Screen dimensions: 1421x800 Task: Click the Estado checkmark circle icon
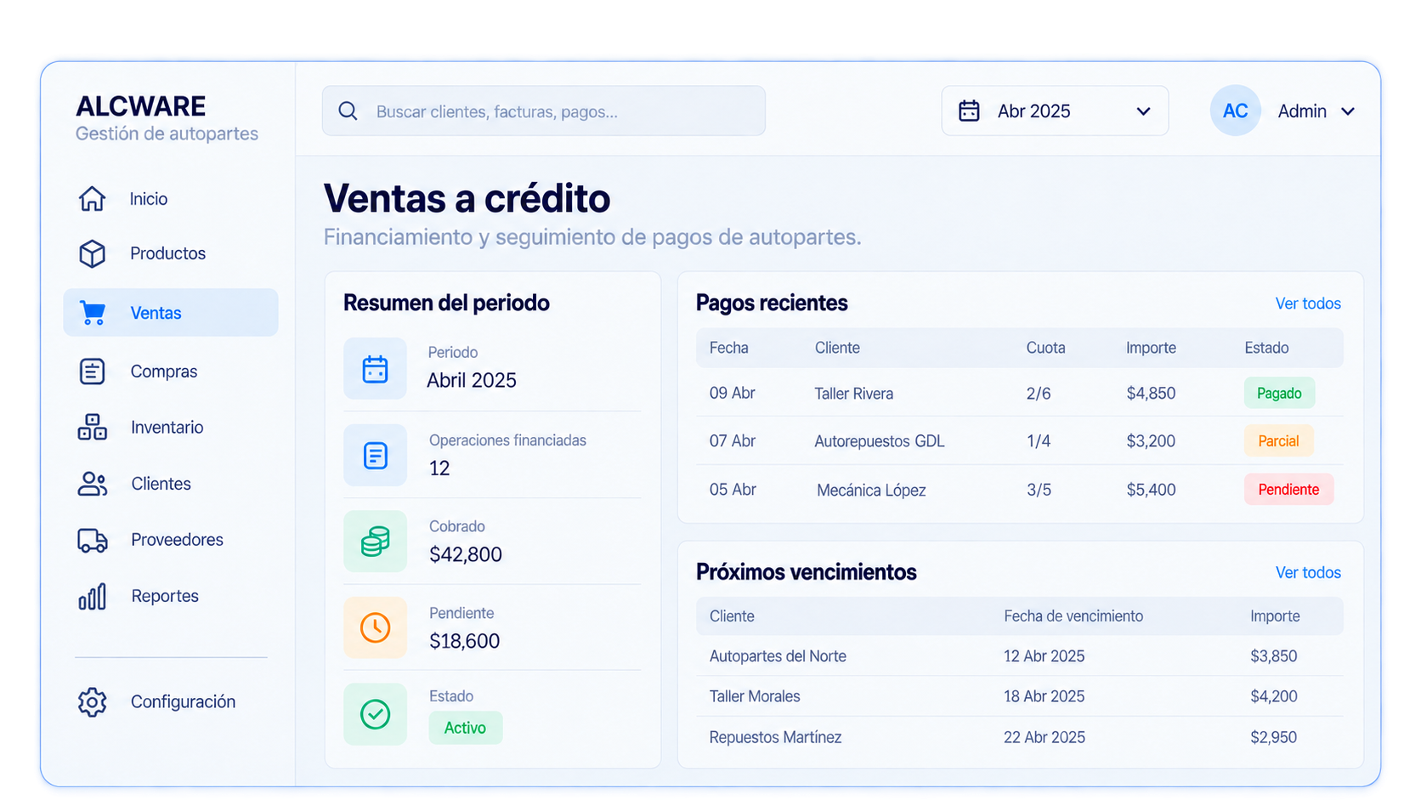coord(375,714)
